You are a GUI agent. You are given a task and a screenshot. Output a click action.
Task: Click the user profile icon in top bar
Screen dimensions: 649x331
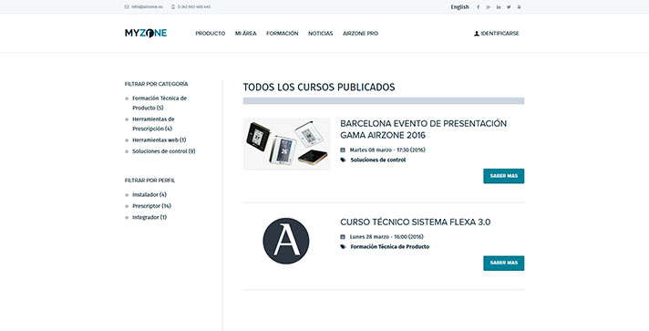tap(519, 7)
